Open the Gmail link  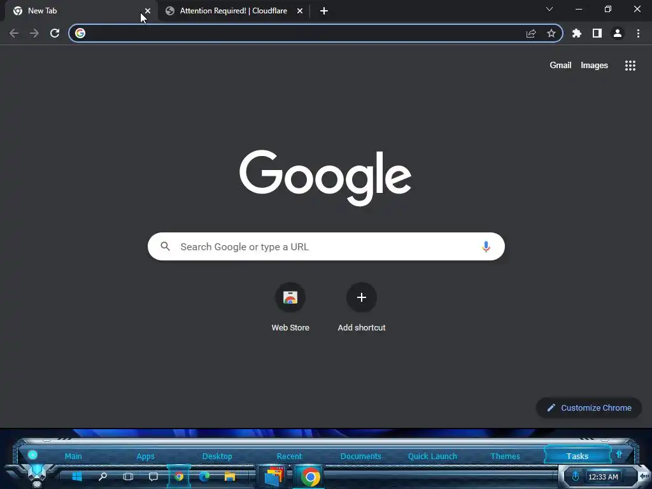pos(560,66)
